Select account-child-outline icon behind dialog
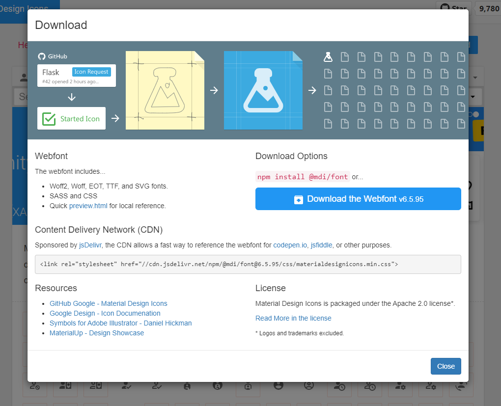This screenshot has height=406, width=501. click(248, 386)
